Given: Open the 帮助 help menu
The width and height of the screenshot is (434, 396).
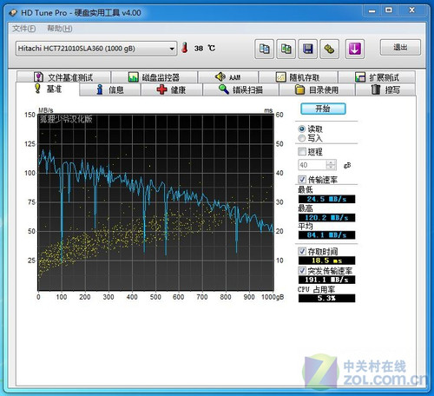Looking at the screenshot, I should tap(60, 29).
